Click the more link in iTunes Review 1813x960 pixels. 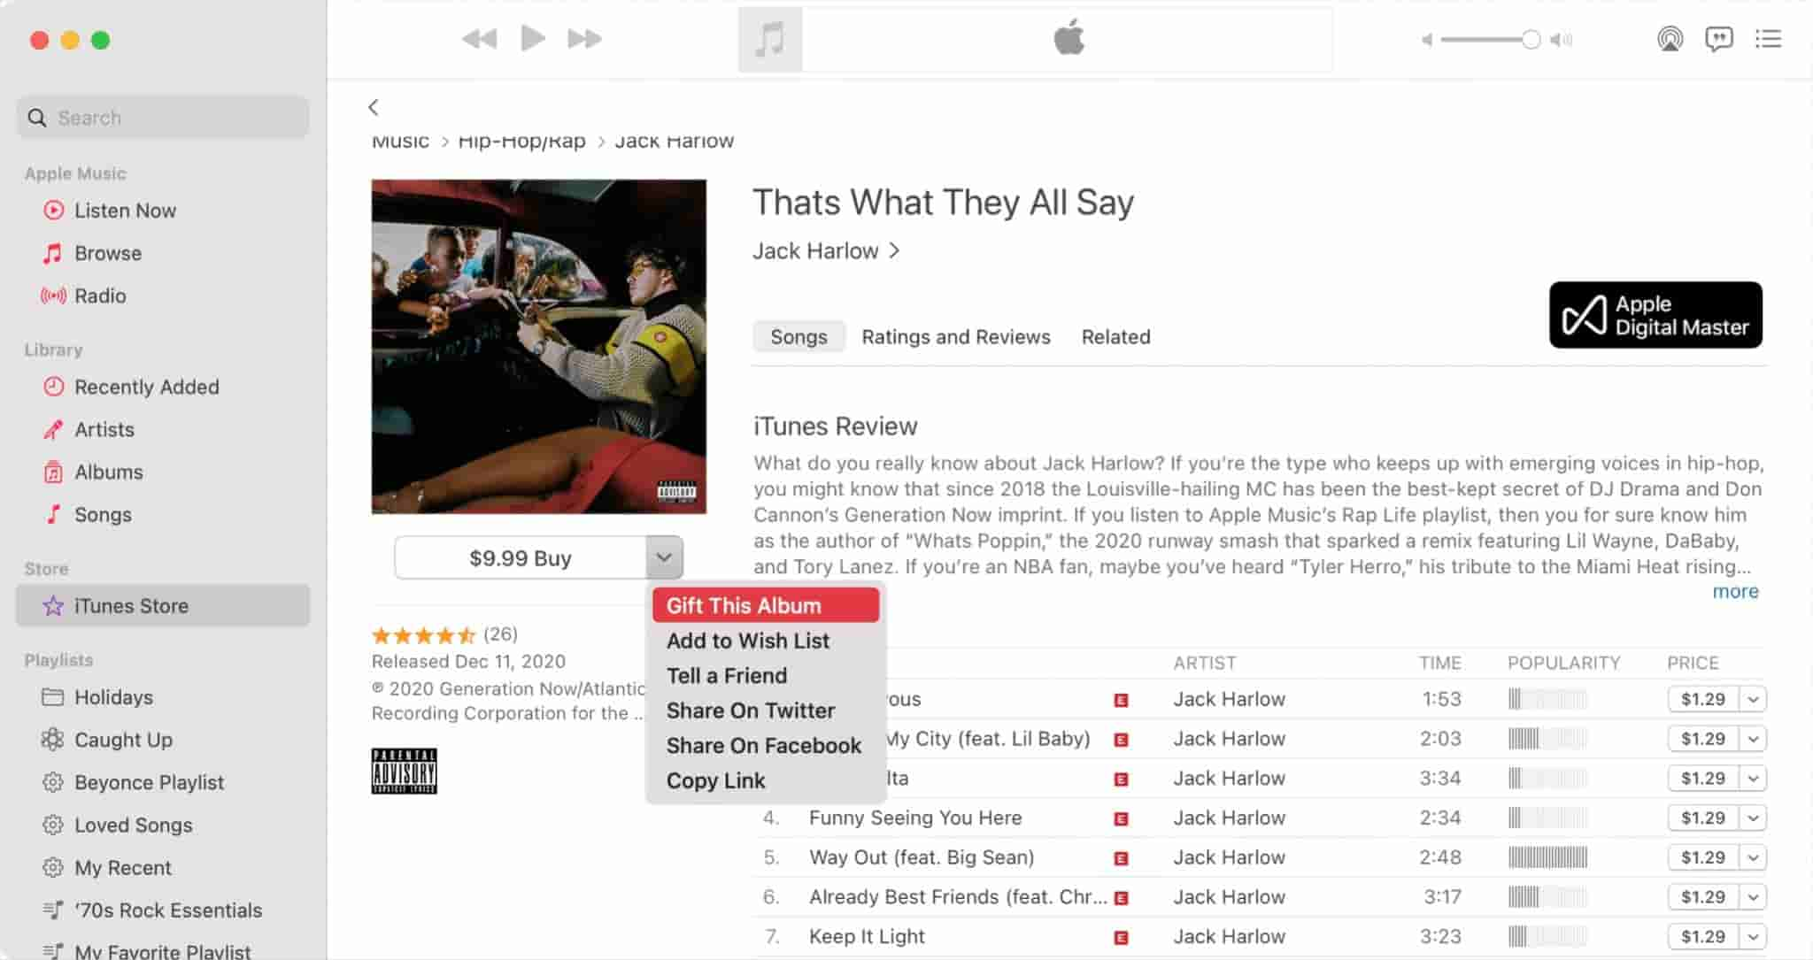coord(1738,592)
